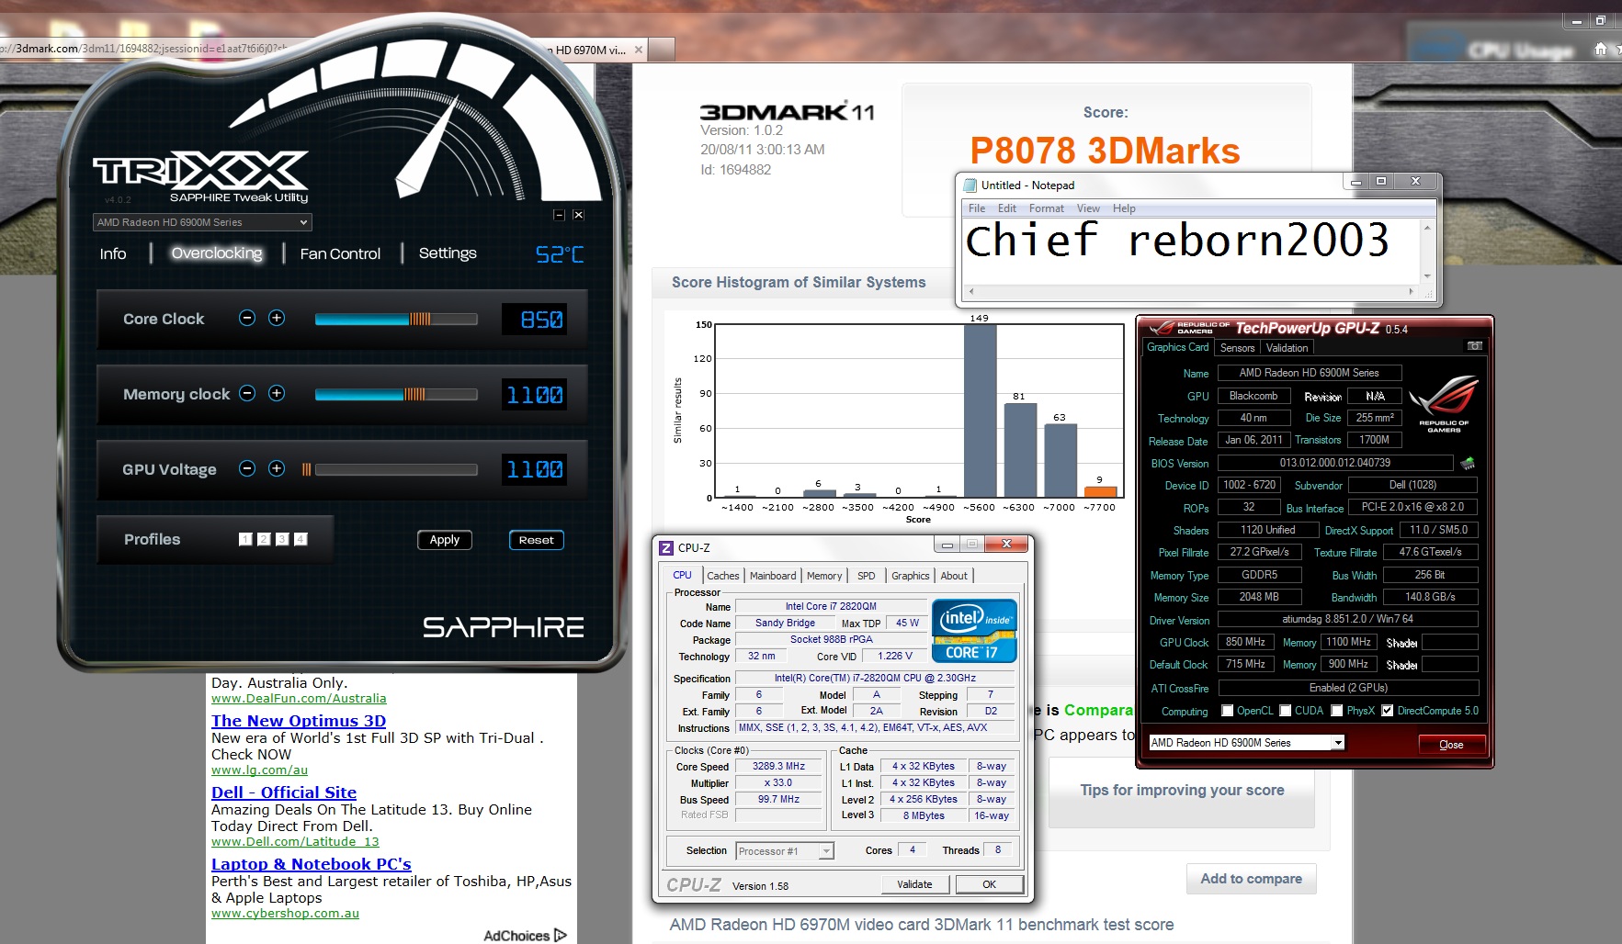
Task: Open the Notepad Format menu
Action: tap(1047, 208)
